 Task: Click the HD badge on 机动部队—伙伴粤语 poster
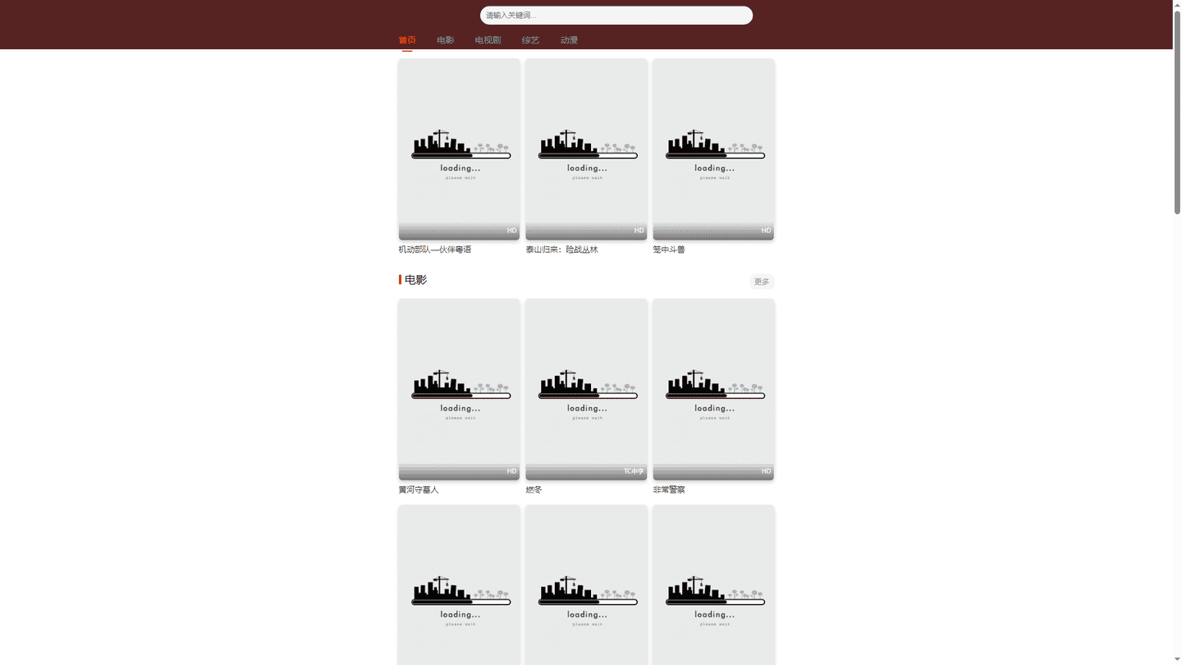511,231
